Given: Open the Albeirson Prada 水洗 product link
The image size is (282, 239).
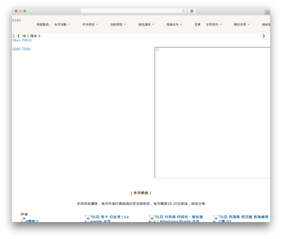Looking at the screenshot, I should (x=179, y=219).
